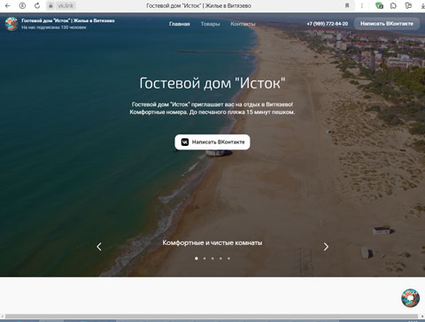
Task: Show previous slide with left chevron
Action: 99,247
